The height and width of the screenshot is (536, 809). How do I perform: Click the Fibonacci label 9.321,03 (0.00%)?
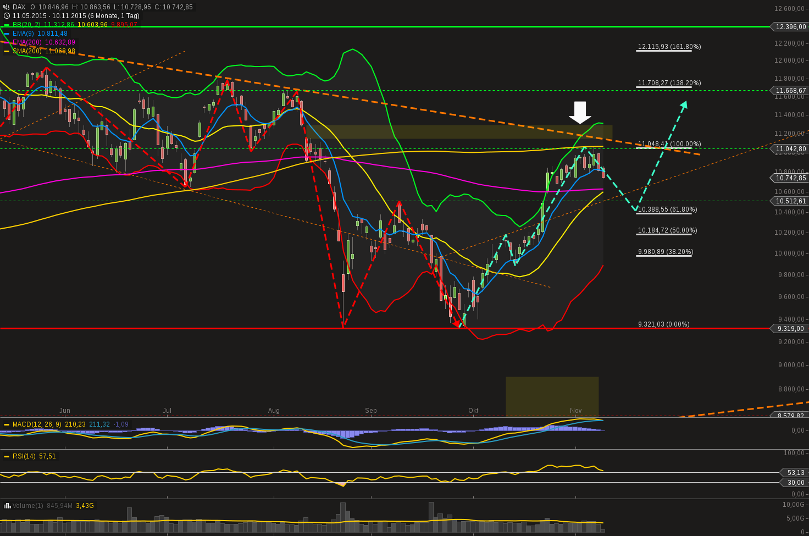pyautogui.click(x=664, y=324)
